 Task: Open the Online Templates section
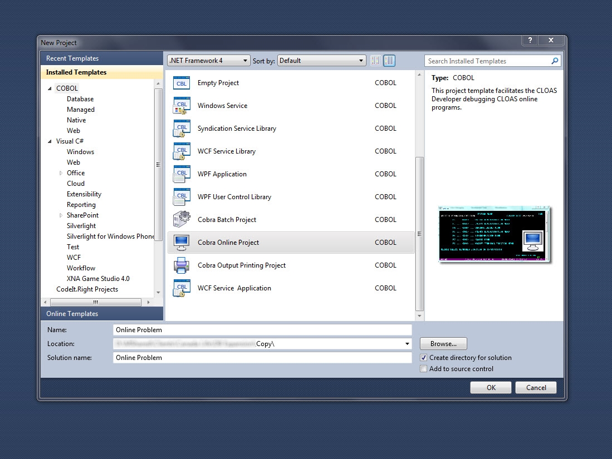pos(102,314)
